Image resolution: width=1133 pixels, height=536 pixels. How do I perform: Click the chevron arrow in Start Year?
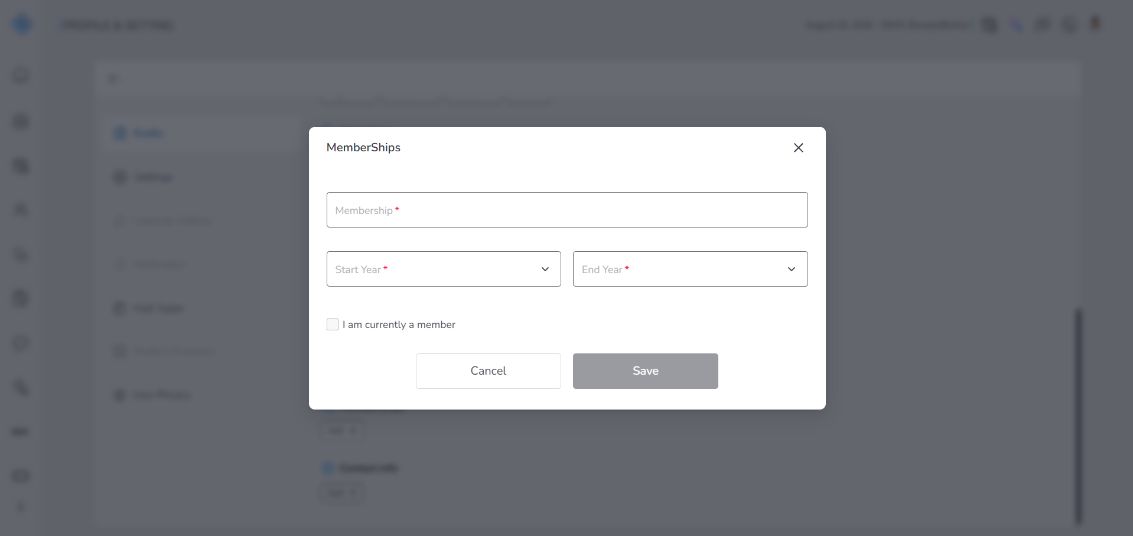click(x=545, y=269)
